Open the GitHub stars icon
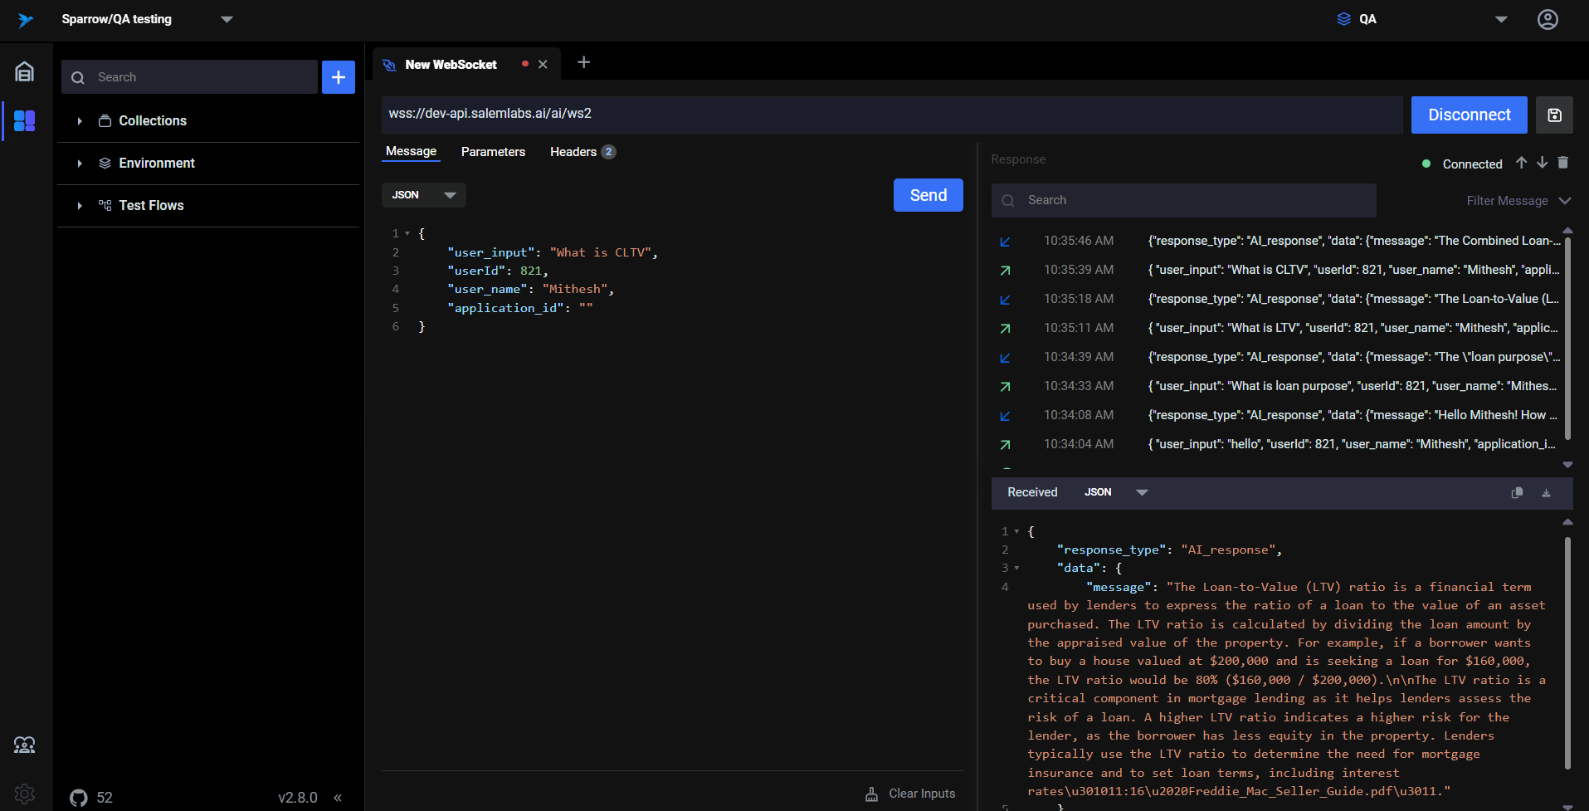The image size is (1589, 811). click(79, 798)
